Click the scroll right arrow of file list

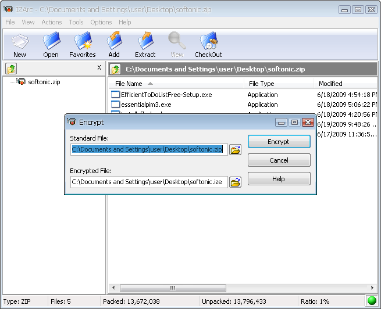point(372,288)
